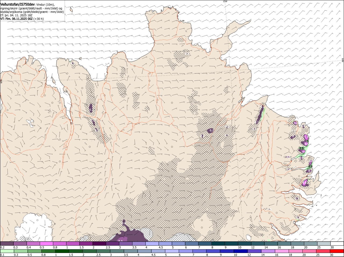
Task: Click the dark teal 8 swatch in purple-teal legend
Action: point(218,244)
